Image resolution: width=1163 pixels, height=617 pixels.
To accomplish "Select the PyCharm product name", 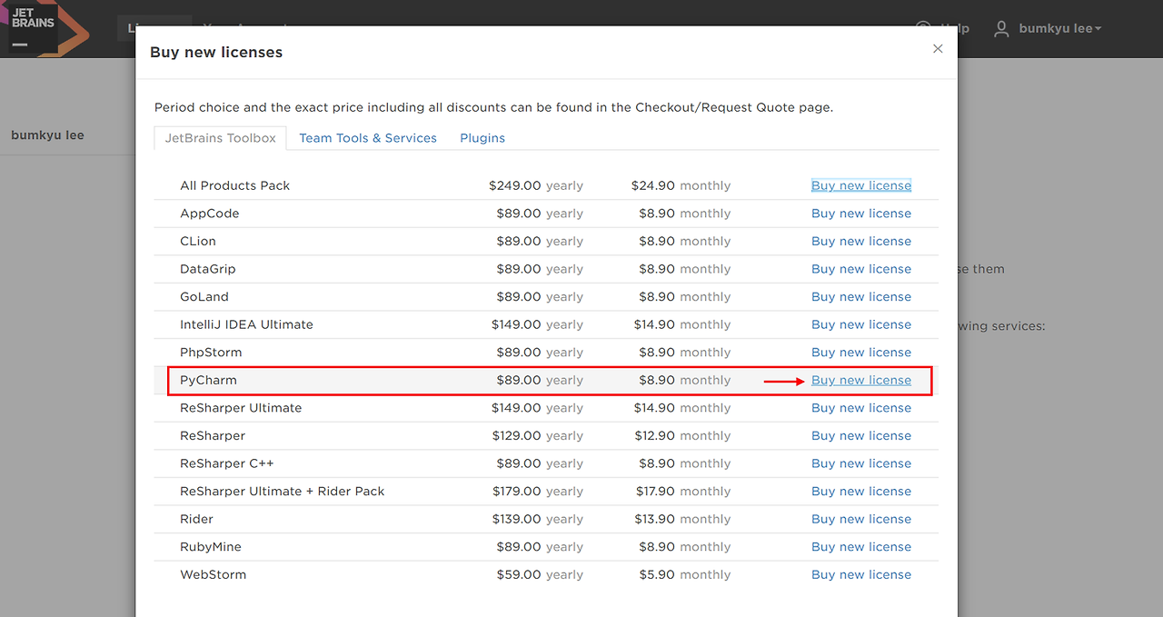I will tap(208, 380).
